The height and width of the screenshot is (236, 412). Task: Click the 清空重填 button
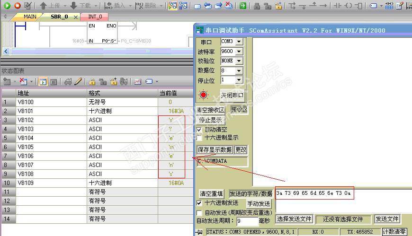(211, 194)
